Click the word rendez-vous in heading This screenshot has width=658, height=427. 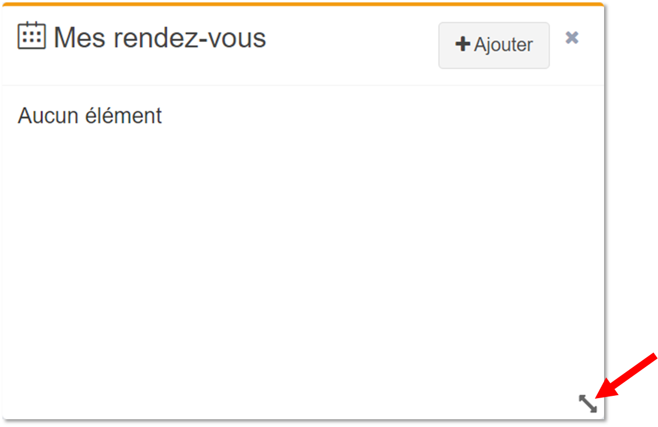point(190,38)
